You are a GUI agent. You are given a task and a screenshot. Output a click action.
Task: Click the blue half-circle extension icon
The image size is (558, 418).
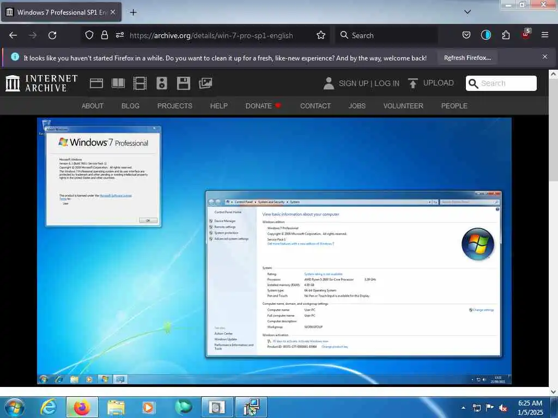pos(486,35)
